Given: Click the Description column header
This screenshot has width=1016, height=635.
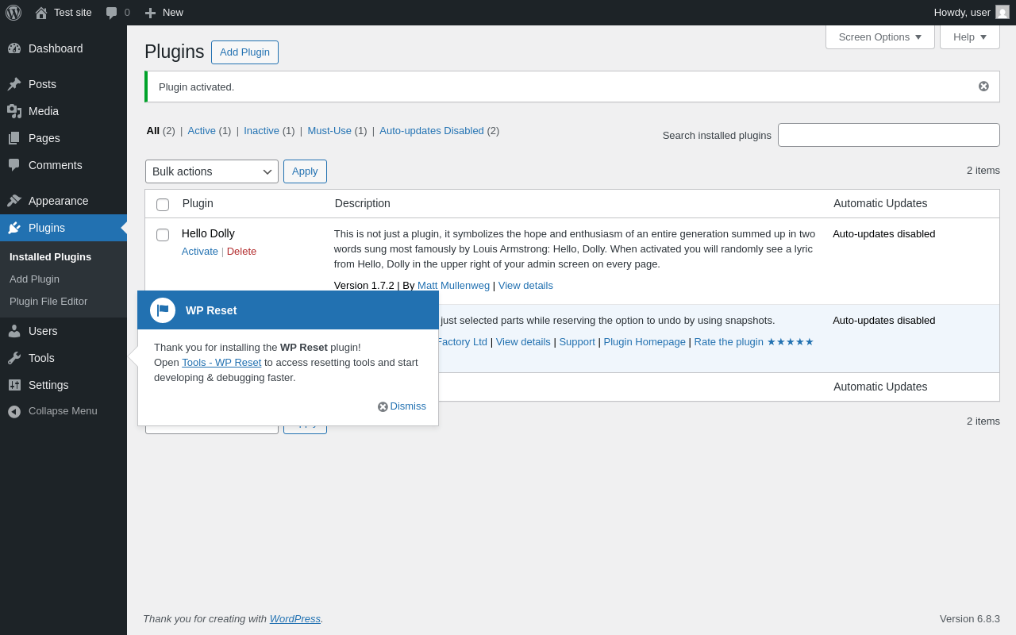Looking at the screenshot, I should click(x=363, y=203).
